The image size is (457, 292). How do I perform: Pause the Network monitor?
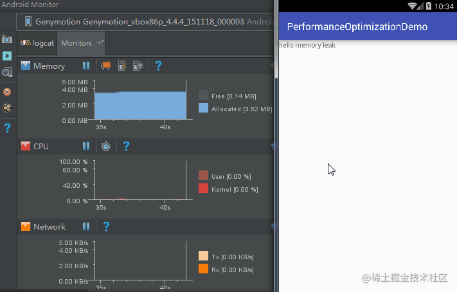(86, 226)
